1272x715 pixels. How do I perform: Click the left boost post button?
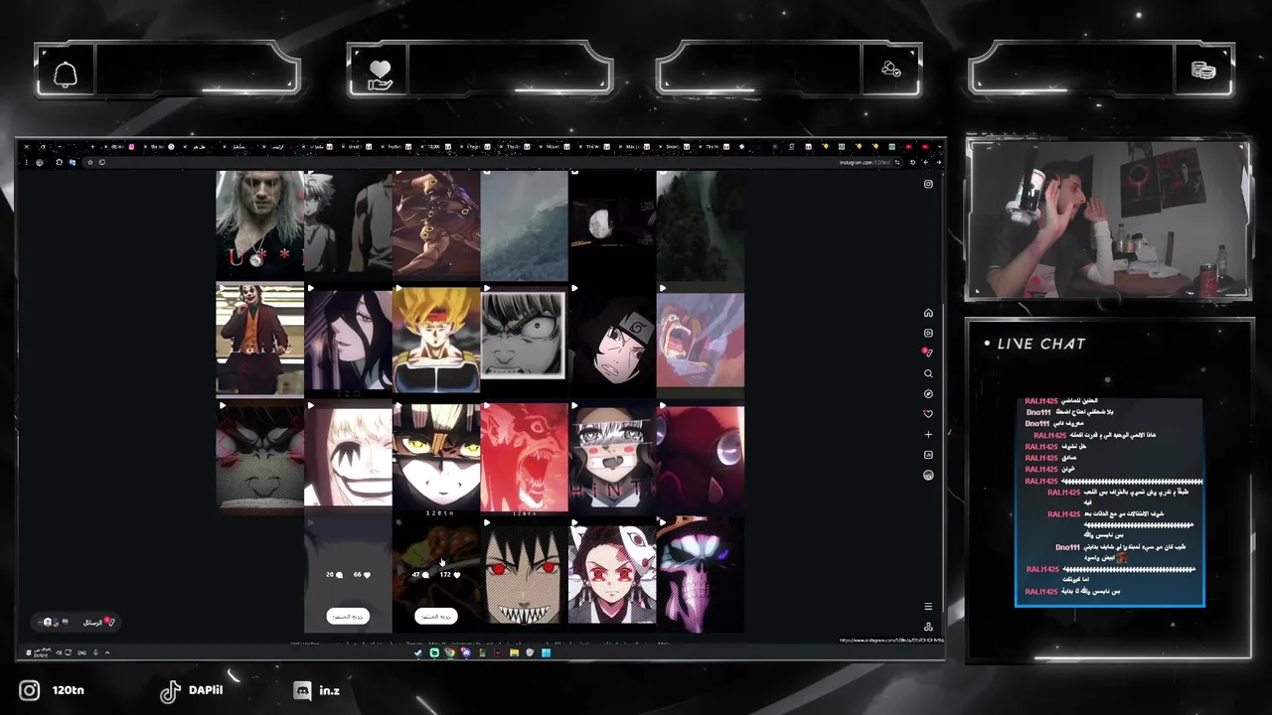point(348,616)
